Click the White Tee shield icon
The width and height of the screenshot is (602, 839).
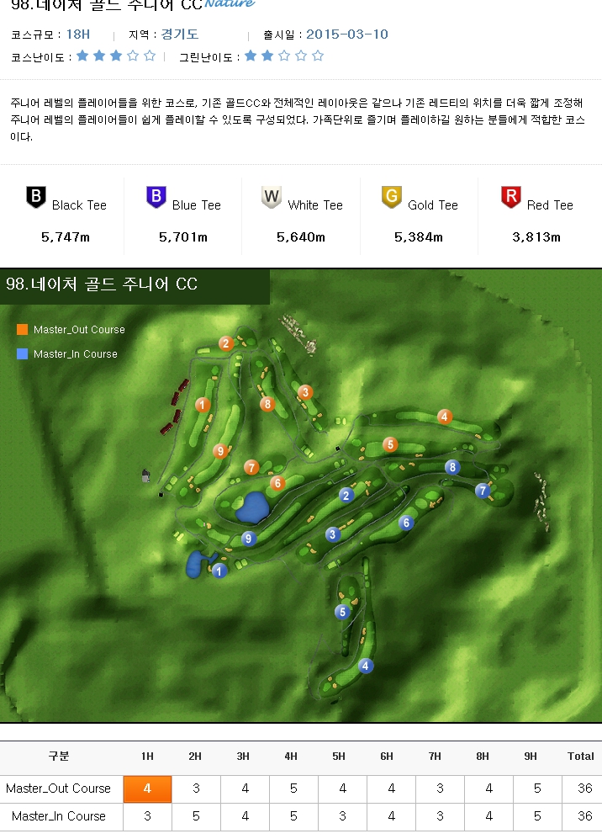pos(271,198)
